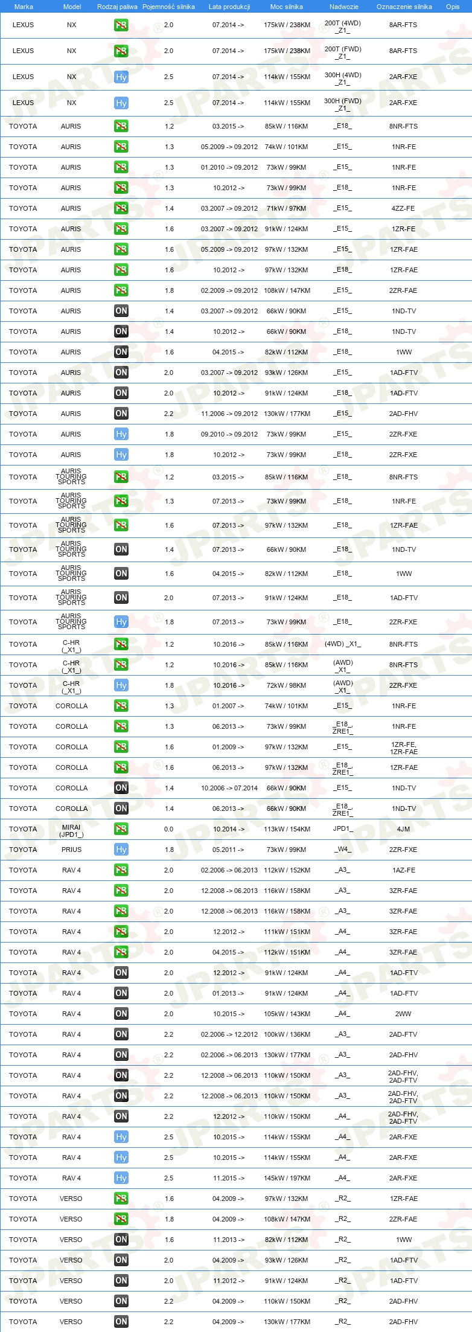Select petrol icon in Auris 1ZR-FE 91kW row
The image size is (472, 1332).
tap(121, 229)
